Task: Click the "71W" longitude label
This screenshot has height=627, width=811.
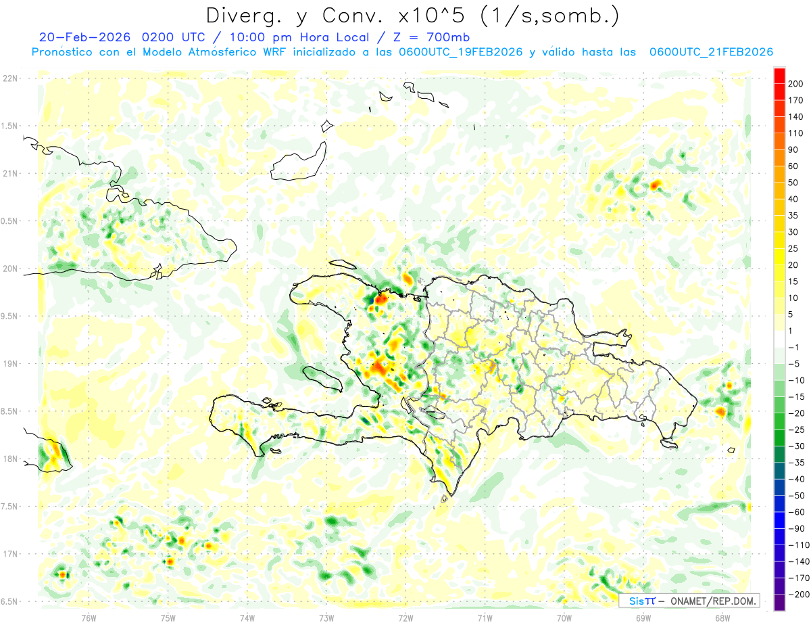Action: click(x=485, y=617)
